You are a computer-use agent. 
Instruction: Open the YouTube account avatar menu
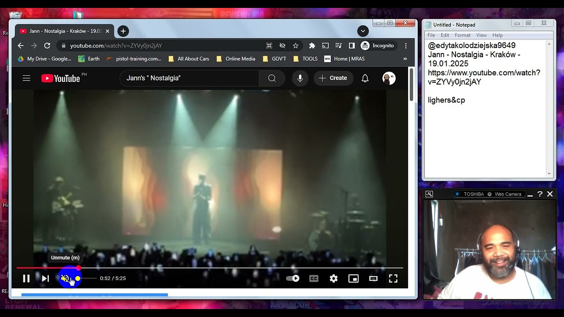(389, 78)
